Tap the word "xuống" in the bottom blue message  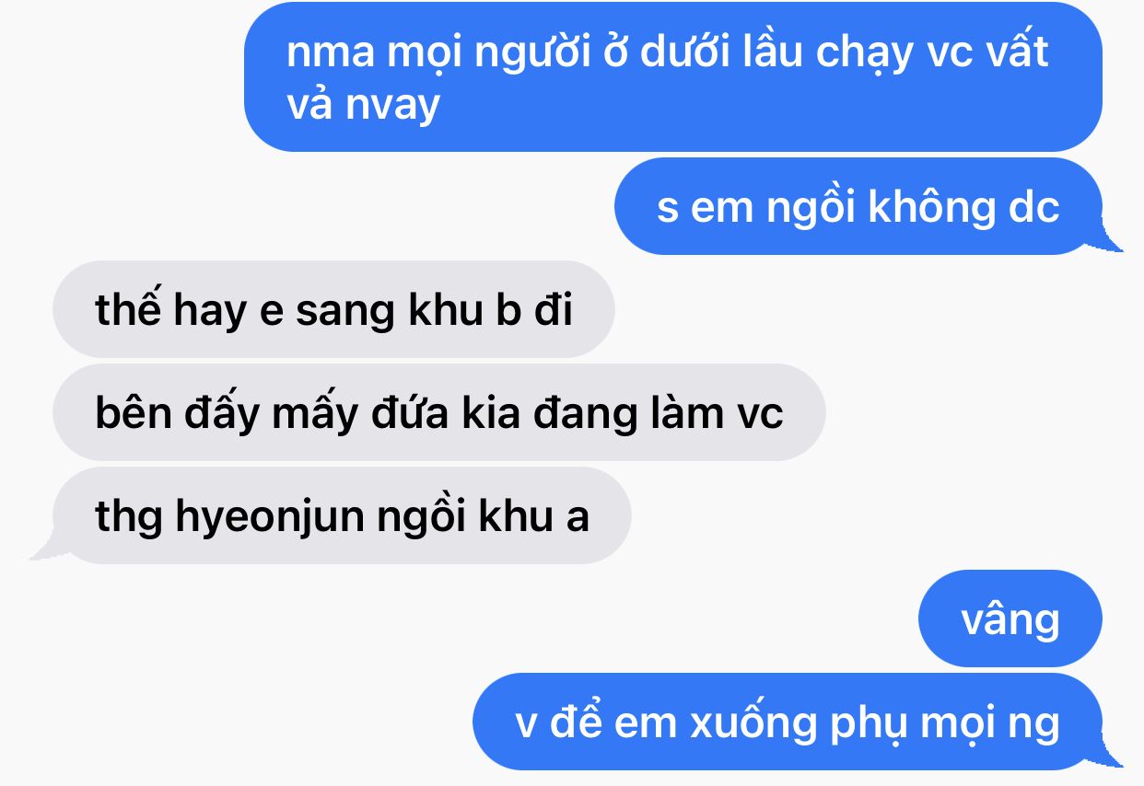tap(750, 724)
